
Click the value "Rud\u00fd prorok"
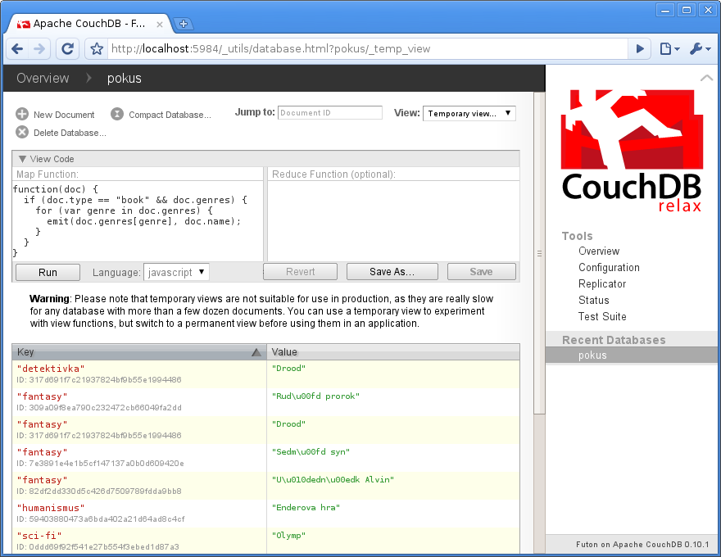[x=315, y=396]
